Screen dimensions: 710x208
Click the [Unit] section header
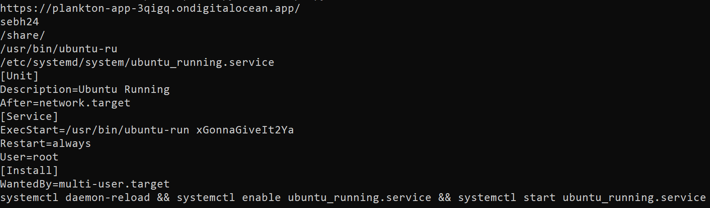tap(20, 76)
